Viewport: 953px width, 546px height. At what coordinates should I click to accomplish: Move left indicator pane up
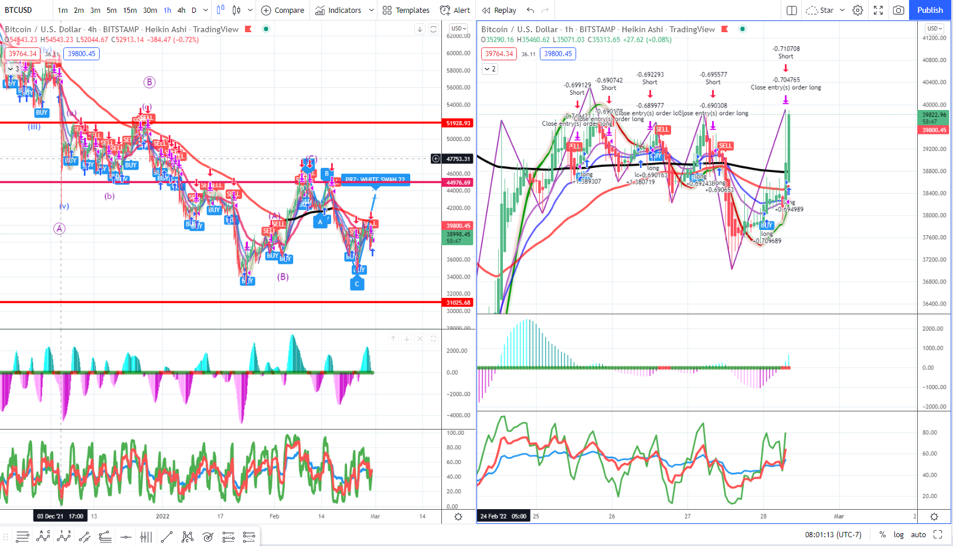click(x=393, y=338)
